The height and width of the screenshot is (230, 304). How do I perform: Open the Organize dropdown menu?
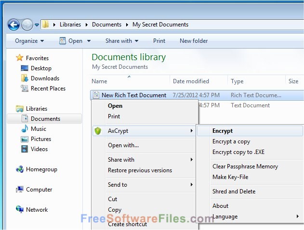(x=29, y=41)
